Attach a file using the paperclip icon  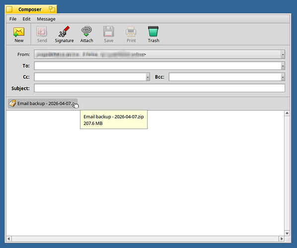point(86,34)
